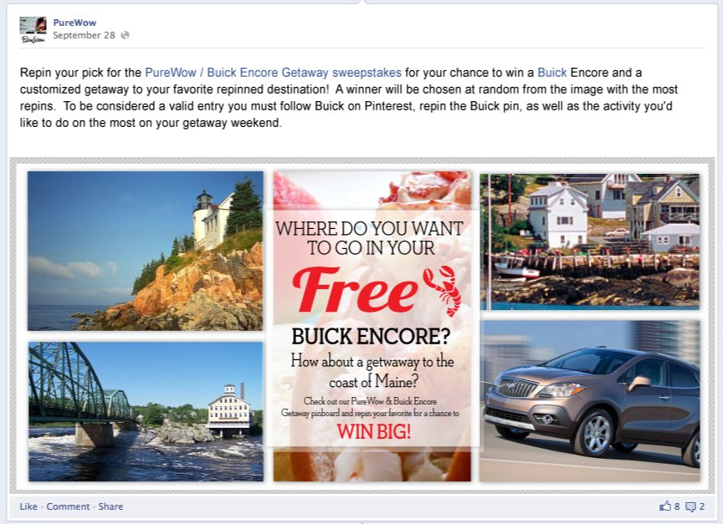Open the harbor village houses photo

coord(590,242)
